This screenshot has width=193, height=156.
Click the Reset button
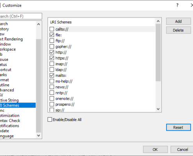pos(178,127)
